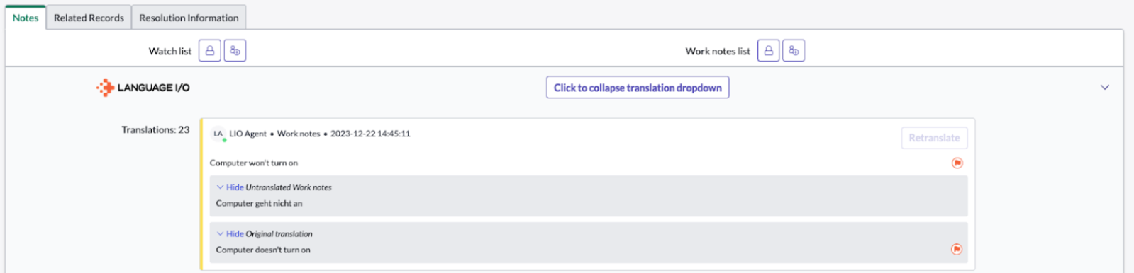Add me to Work notes list
This screenshot has width=1134, height=273.
coord(794,51)
